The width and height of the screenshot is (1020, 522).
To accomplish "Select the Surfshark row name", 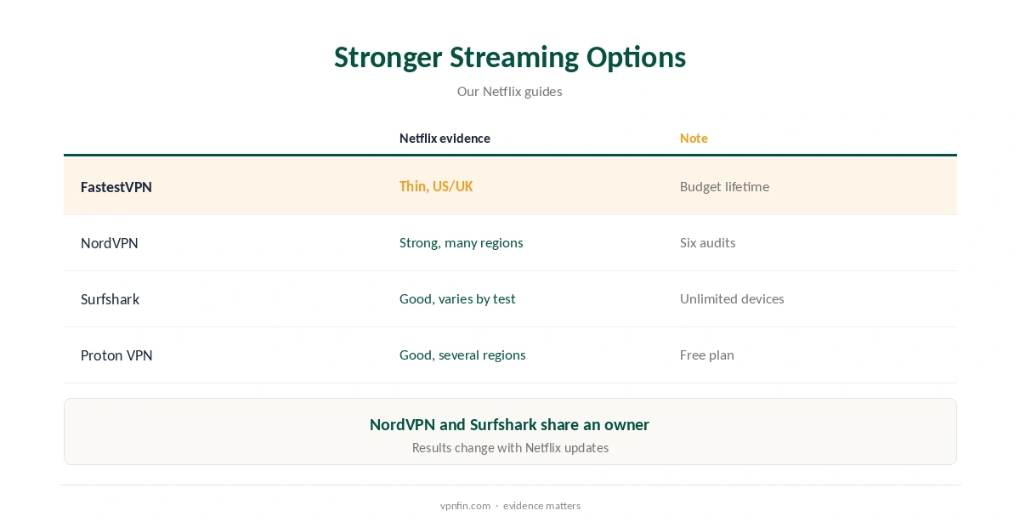I will click(110, 299).
